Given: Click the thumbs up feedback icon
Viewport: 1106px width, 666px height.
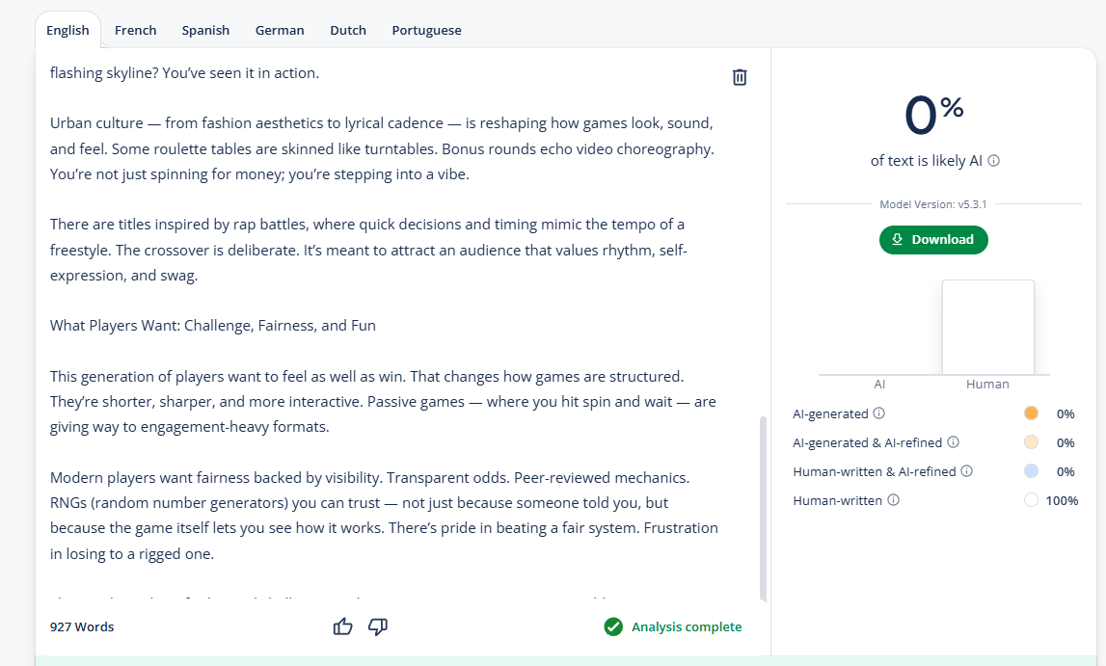Looking at the screenshot, I should 342,627.
